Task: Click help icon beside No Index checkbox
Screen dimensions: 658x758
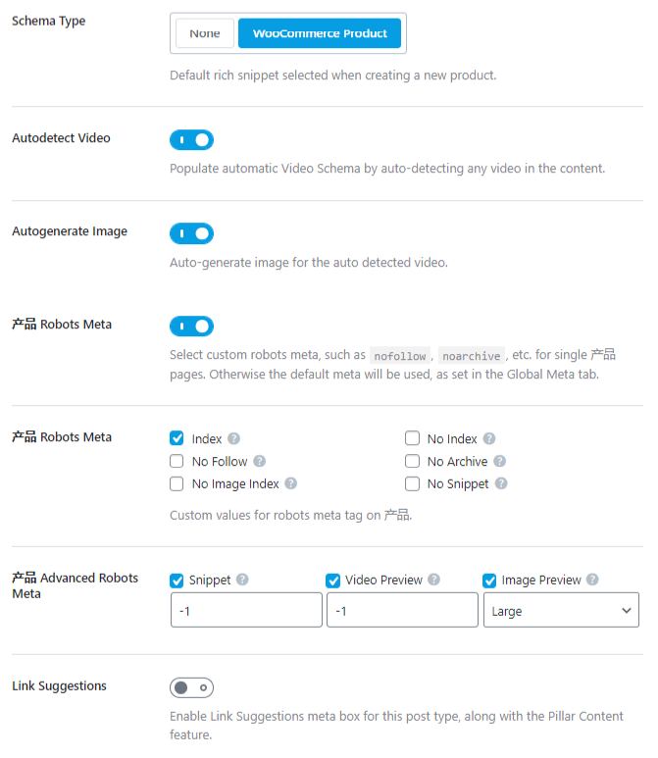Action: 489,439
